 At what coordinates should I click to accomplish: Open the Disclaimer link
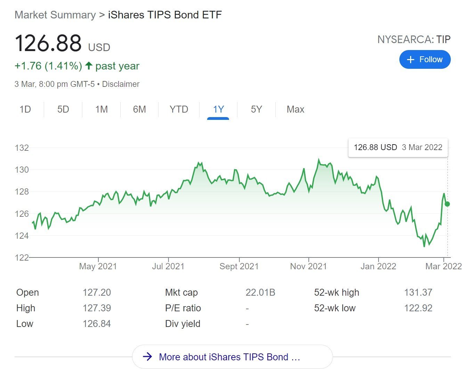[121, 84]
